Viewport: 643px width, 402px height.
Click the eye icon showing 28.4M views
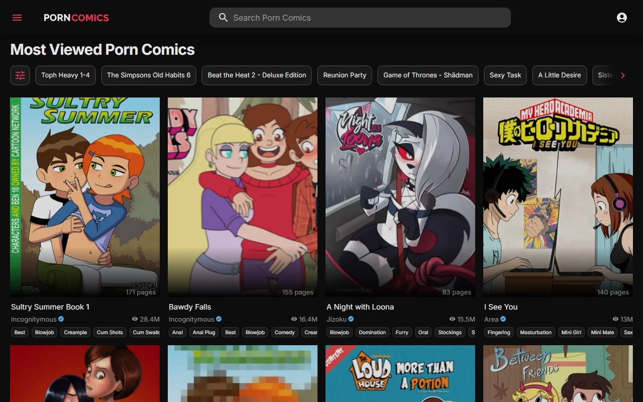pos(134,319)
